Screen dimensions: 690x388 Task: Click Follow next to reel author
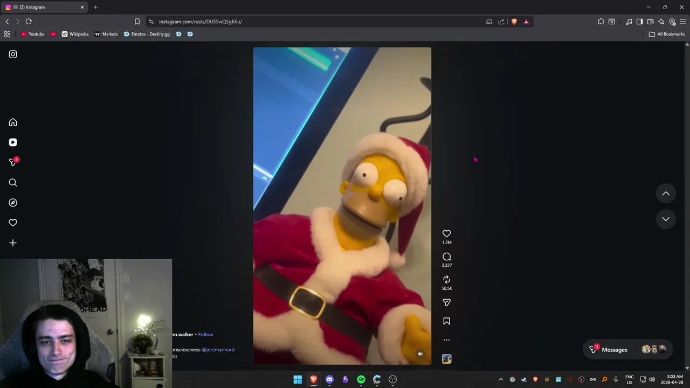click(205, 335)
